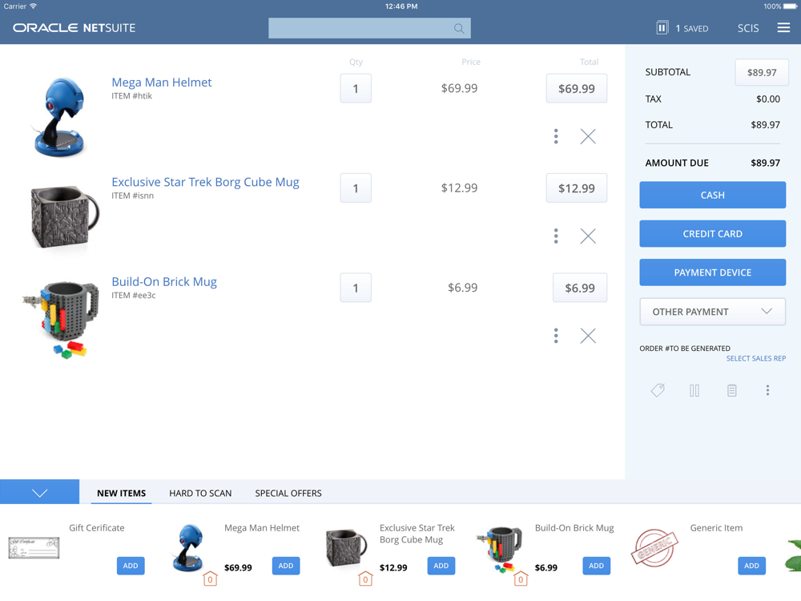Click the price tag discount icon
The height and width of the screenshot is (601, 801).
tap(658, 390)
